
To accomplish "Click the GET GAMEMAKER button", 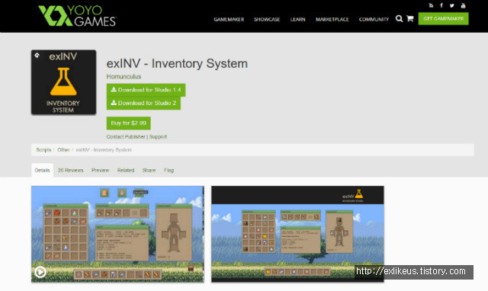I will (443, 18).
